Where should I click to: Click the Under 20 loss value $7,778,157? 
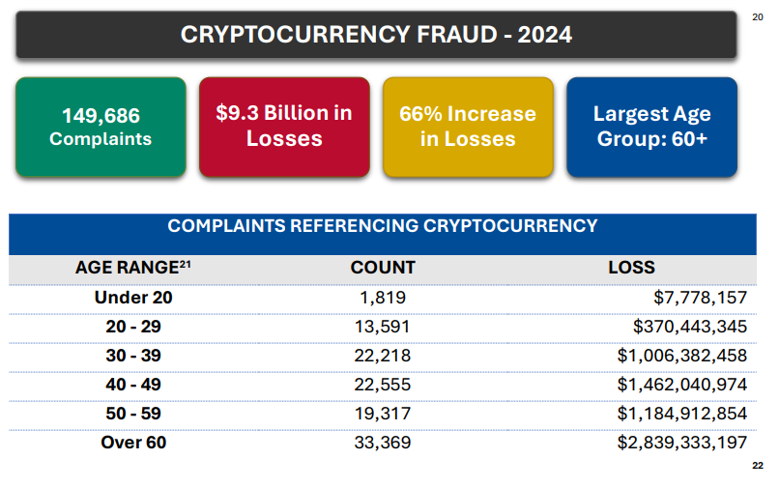pos(704,298)
